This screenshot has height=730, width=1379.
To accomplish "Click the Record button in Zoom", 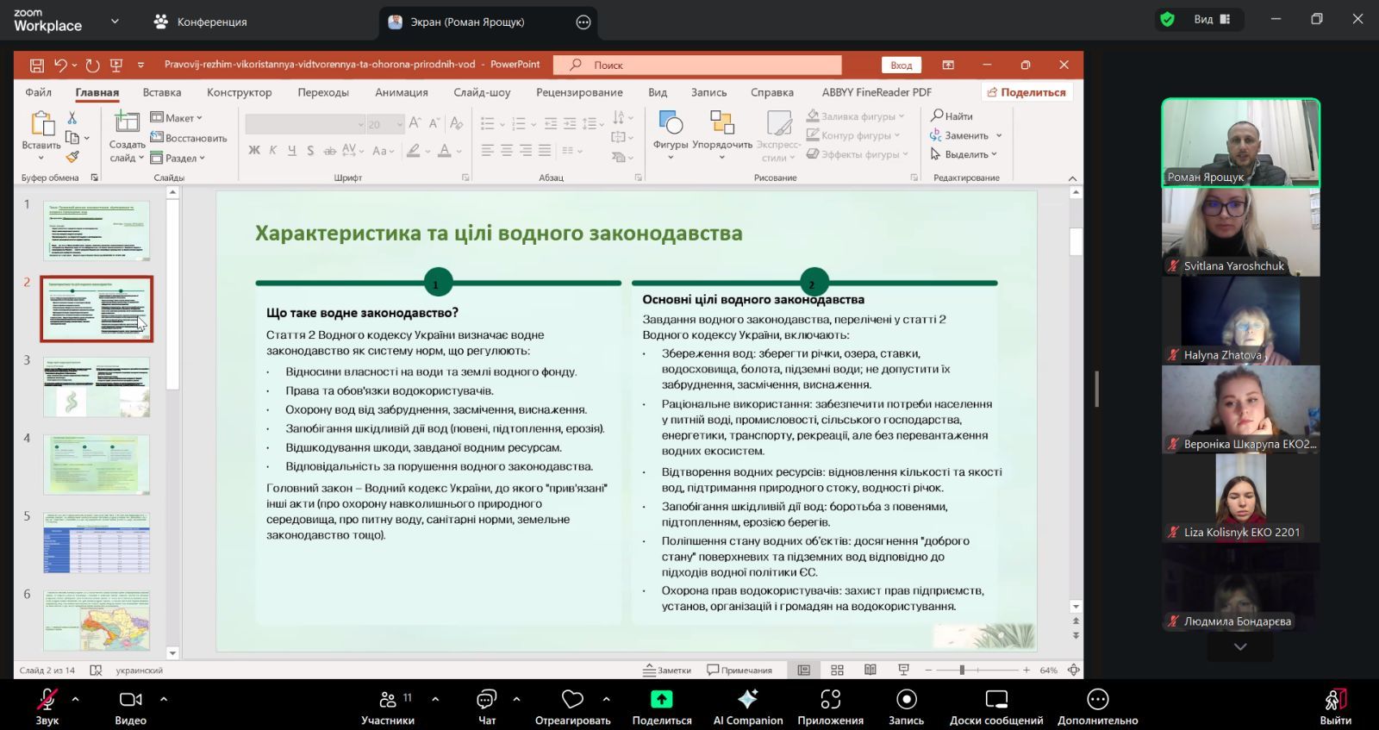I will (x=906, y=700).
